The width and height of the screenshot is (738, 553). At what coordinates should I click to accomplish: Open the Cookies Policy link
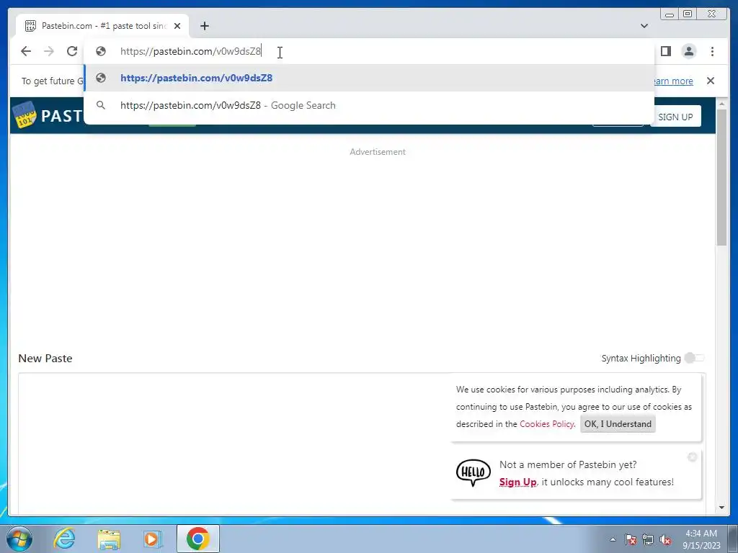pos(546,423)
